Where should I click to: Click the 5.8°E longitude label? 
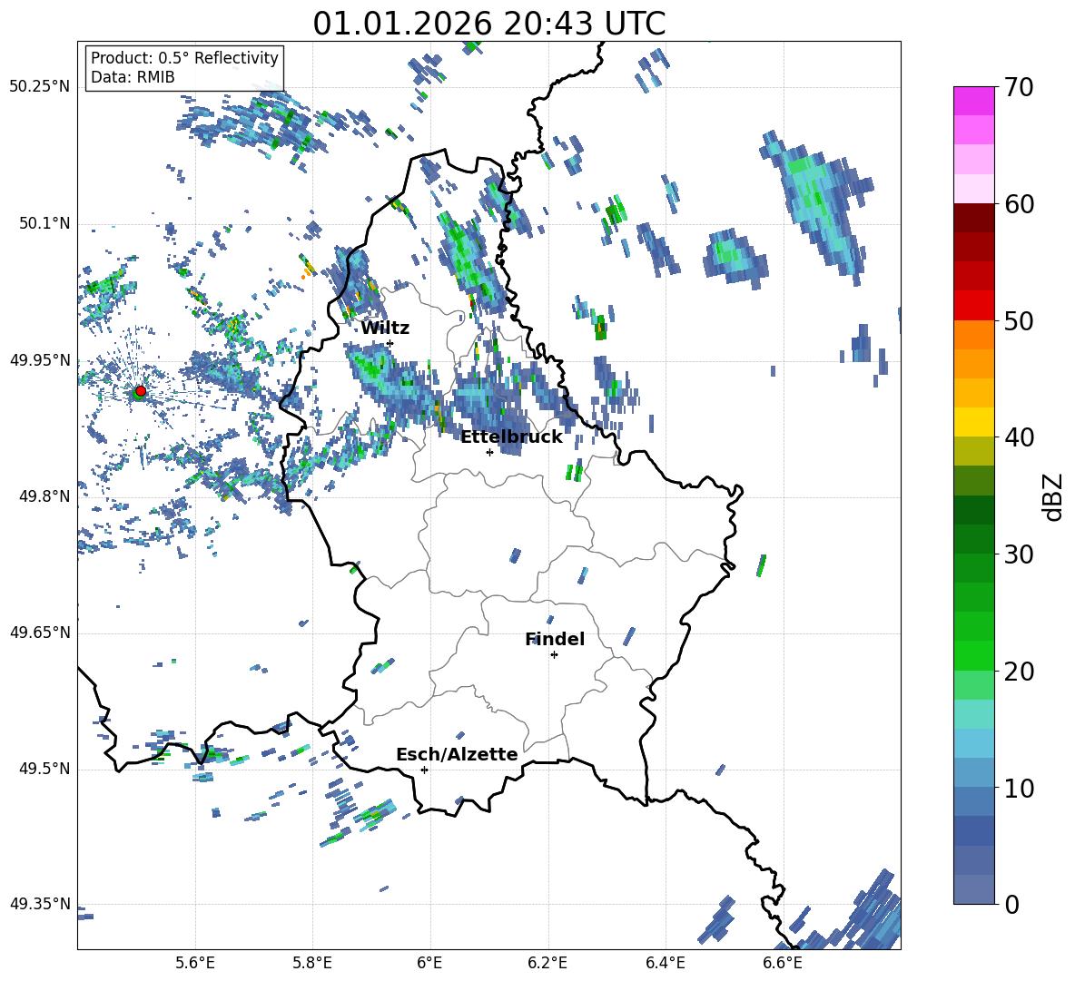312,963
